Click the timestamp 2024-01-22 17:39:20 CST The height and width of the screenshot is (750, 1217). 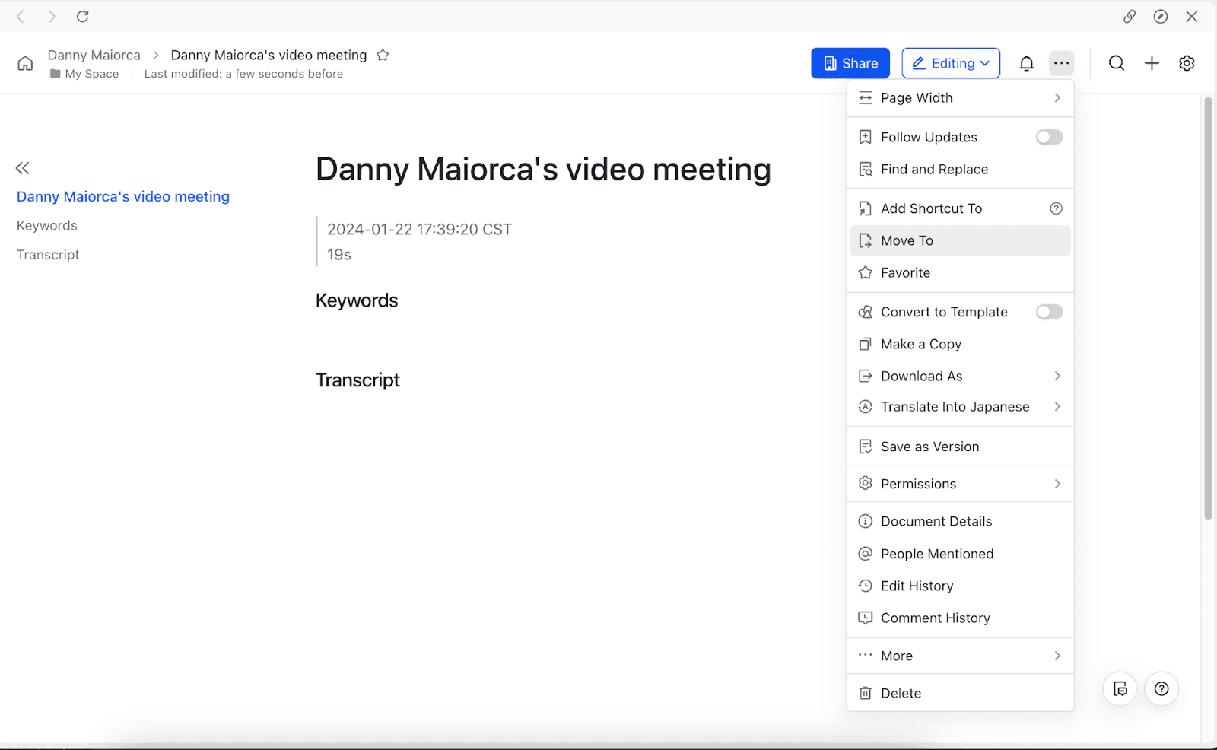(419, 229)
